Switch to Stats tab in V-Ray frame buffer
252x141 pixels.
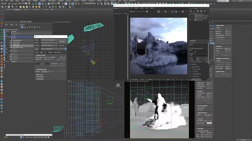196,8
